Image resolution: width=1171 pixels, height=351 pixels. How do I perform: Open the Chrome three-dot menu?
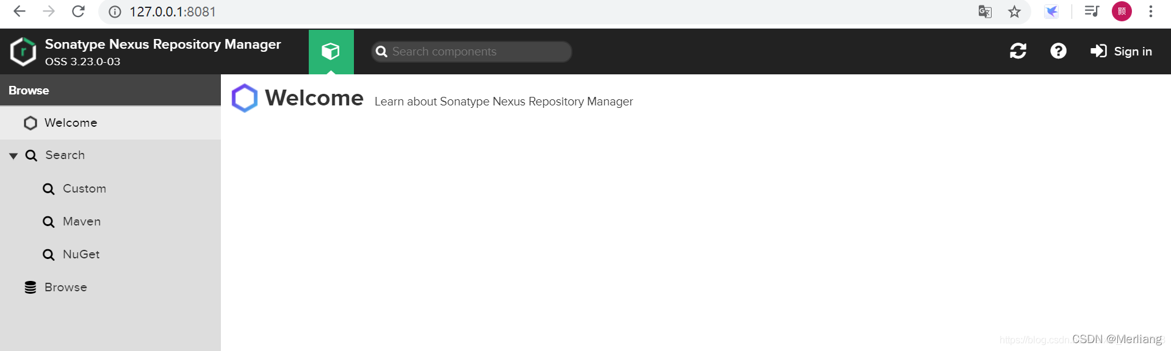pyautogui.click(x=1150, y=12)
